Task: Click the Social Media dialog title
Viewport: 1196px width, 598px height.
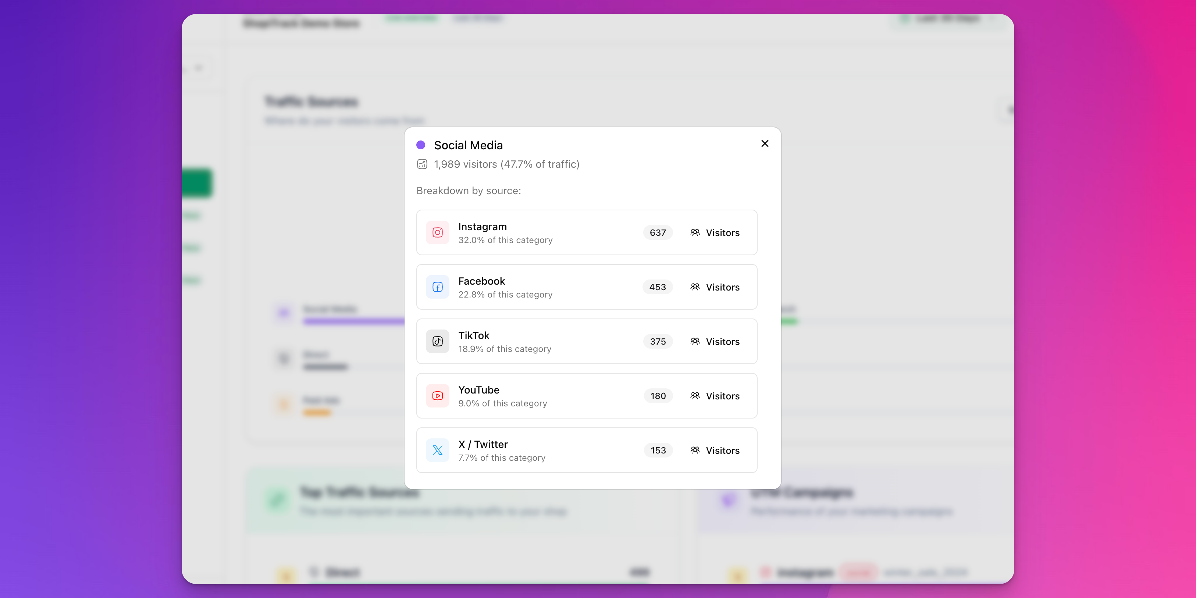Action: coord(468,145)
